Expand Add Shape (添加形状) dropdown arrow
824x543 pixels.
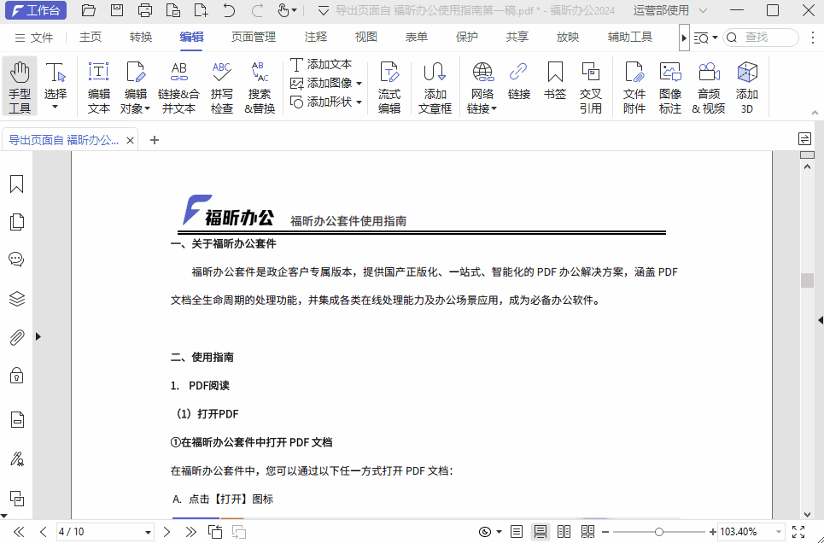359,102
